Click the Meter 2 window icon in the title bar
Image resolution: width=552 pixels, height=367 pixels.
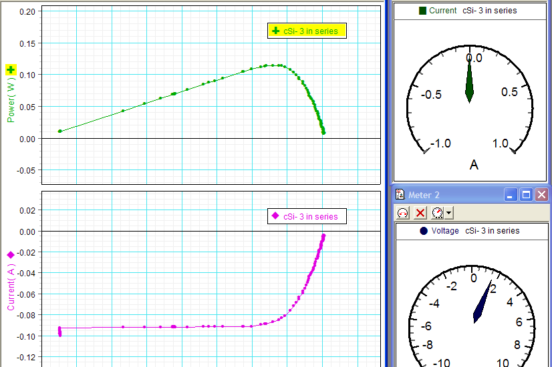pos(400,195)
